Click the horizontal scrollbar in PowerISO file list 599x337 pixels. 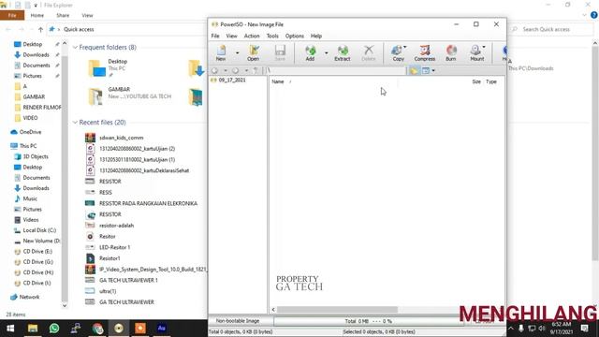point(337,310)
